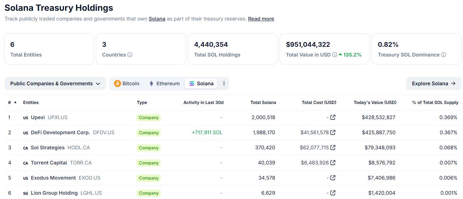Image resolution: width=463 pixels, height=199 pixels.
Task: Click the Treasury SOL Dominance info icon
Action: [444, 55]
